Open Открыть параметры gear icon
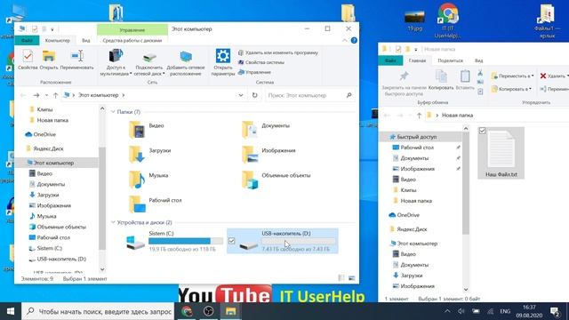This screenshot has width=569, height=320. pos(223,56)
